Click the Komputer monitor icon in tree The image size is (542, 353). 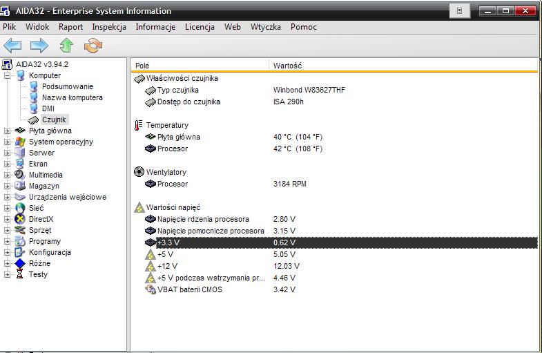pyautogui.click(x=21, y=75)
